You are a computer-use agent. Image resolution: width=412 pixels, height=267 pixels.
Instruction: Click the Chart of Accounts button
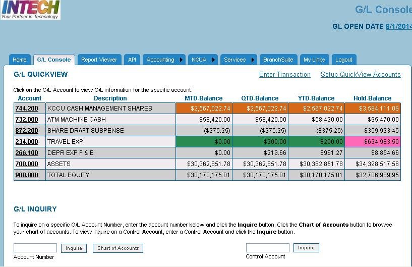click(x=118, y=248)
